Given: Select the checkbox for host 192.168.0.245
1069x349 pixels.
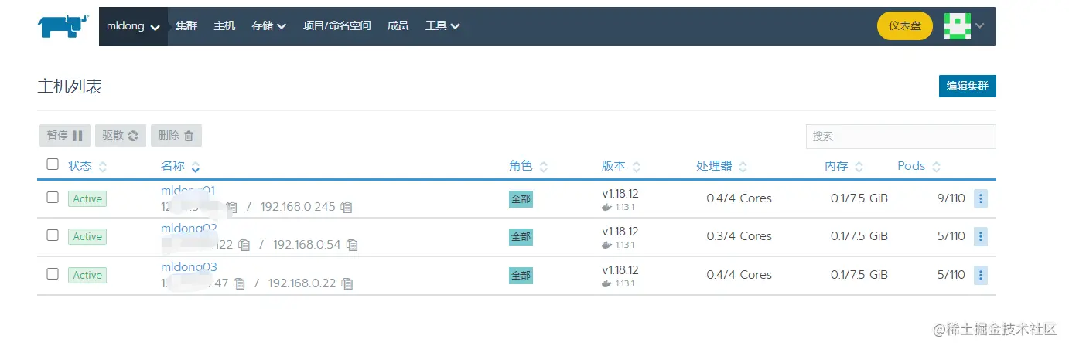Looking at the screenshot, I should [53, 197].
